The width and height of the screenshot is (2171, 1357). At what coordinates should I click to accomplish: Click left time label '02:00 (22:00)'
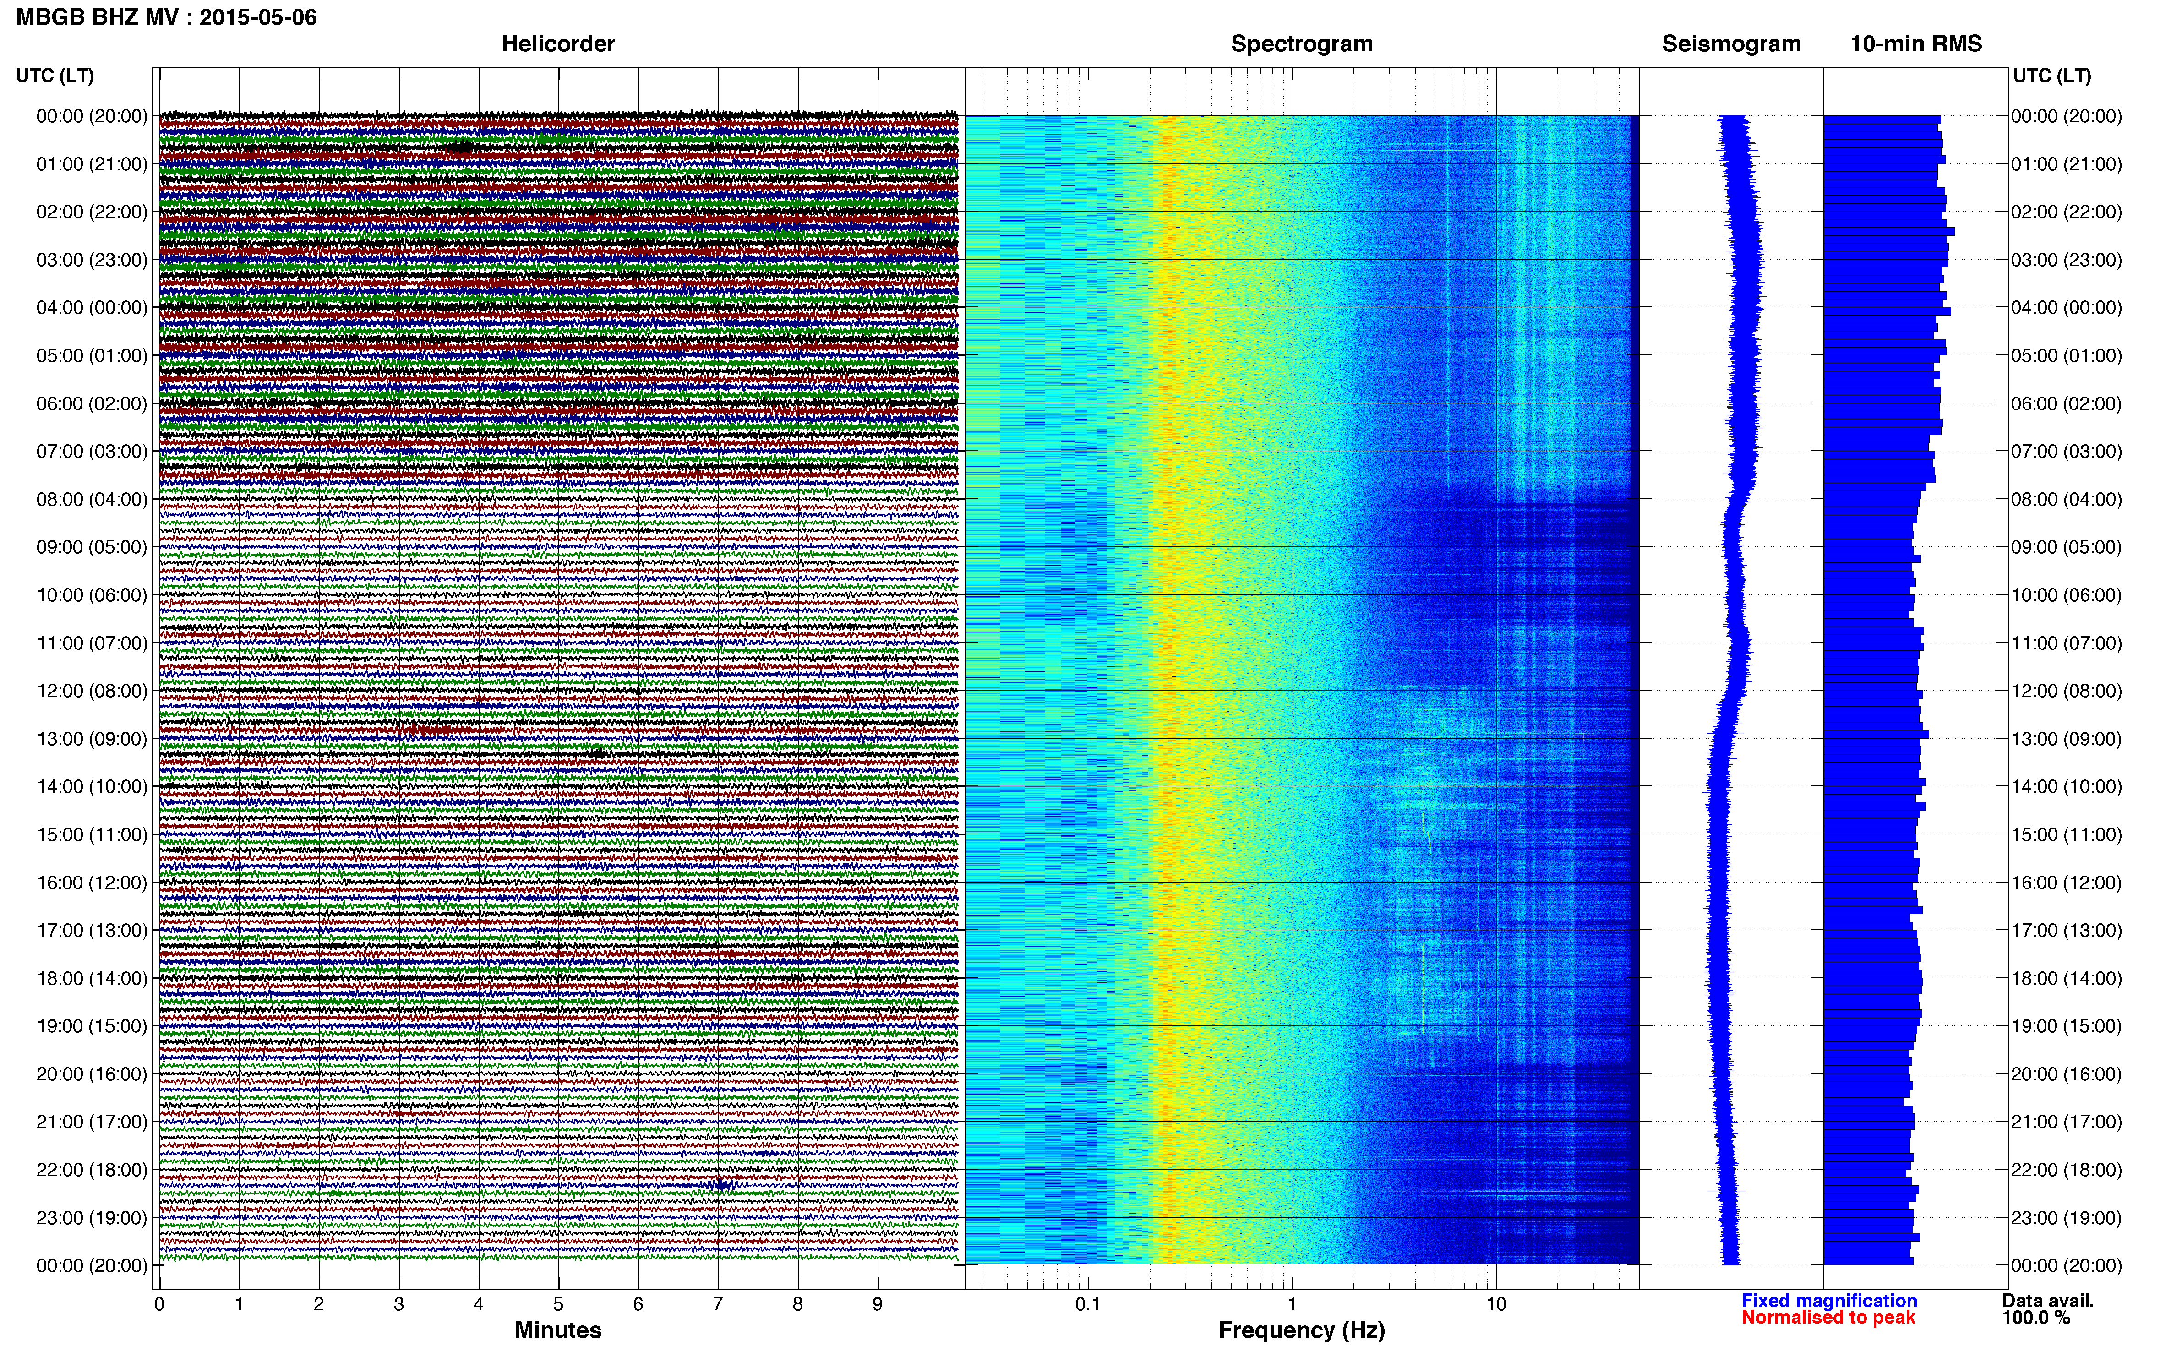[92, 212]
